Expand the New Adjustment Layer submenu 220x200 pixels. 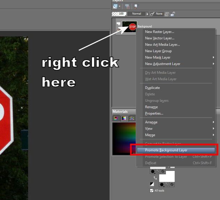pos(176,64)
